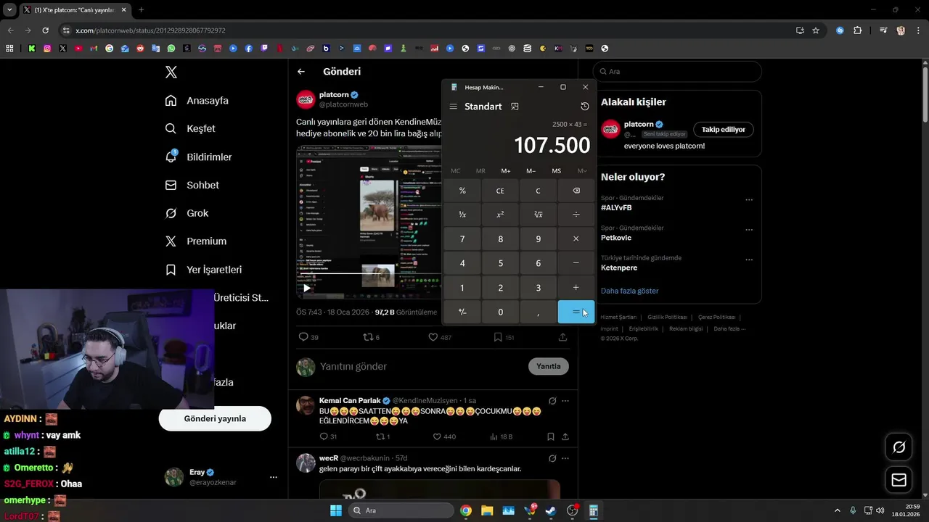Open a new Chrome tab
Image resolution: width=929 pixels, height=522 pixels.
tap(141, 10)
